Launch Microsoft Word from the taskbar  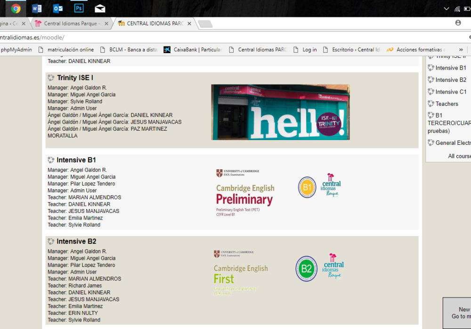[37, 8]
